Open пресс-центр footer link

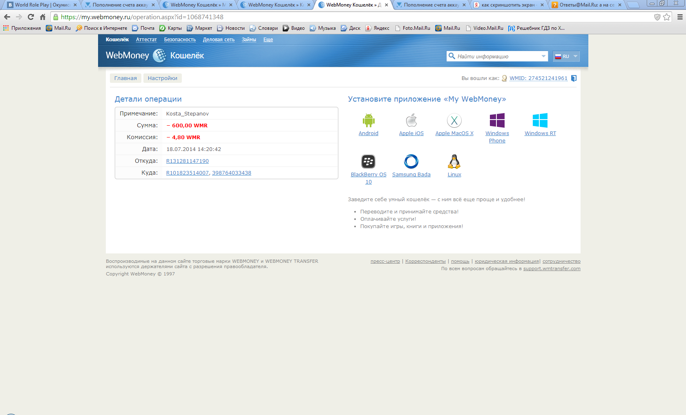tap(385, 261)
